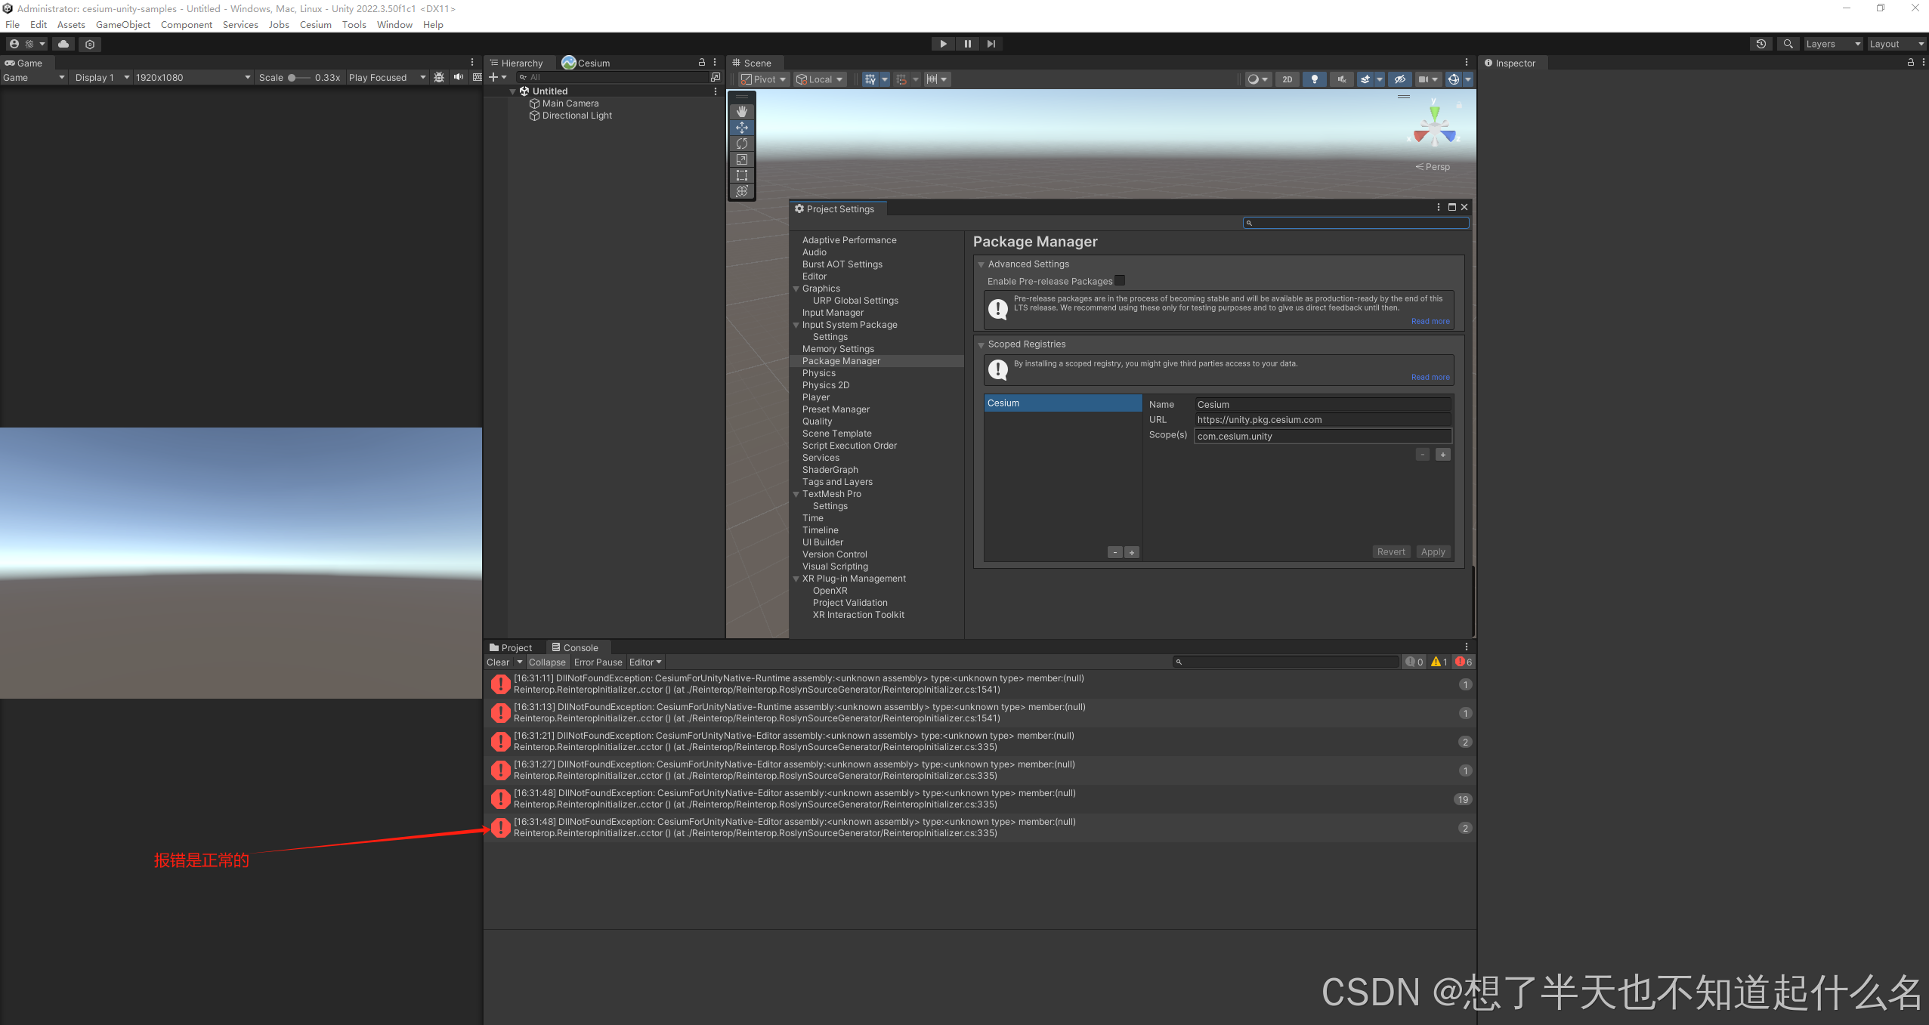Click the scoped registry URL field

[1322, 420]
